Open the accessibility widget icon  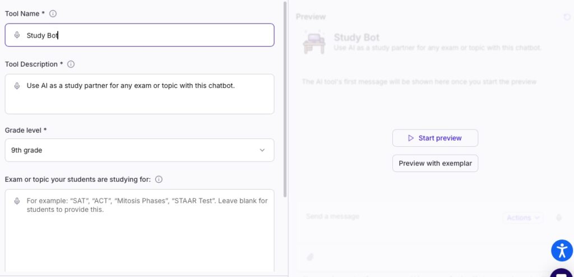click(x=562, y=251)
